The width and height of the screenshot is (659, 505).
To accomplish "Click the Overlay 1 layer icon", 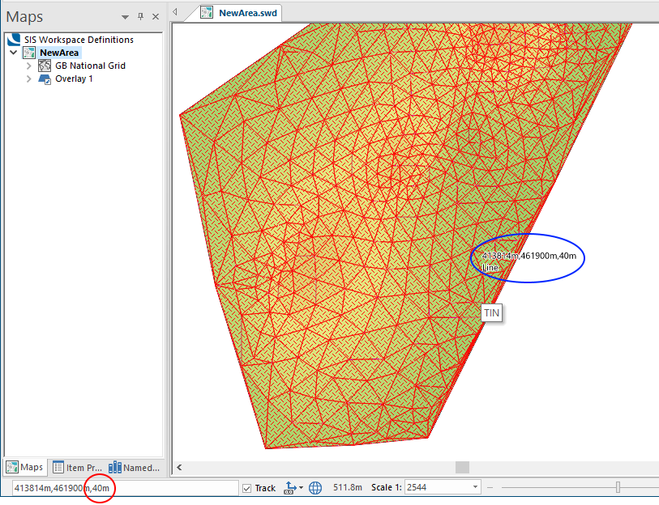I will click(x=45, y=79).
